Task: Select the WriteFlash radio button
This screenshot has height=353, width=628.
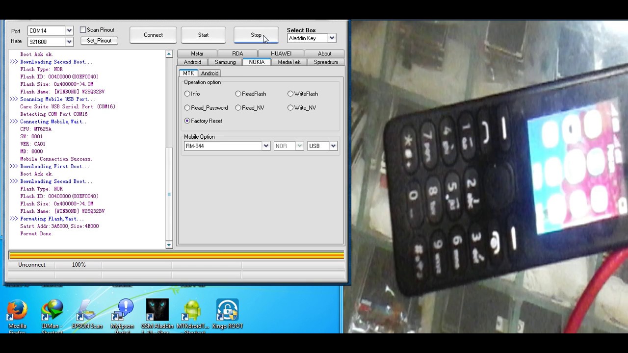Action: [x=290, y=94]
